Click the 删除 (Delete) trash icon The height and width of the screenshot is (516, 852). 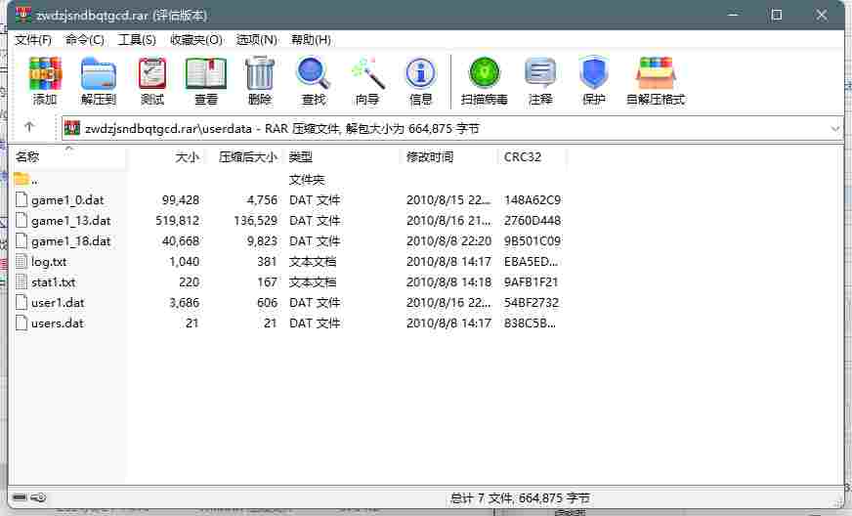tap(260, 73)
